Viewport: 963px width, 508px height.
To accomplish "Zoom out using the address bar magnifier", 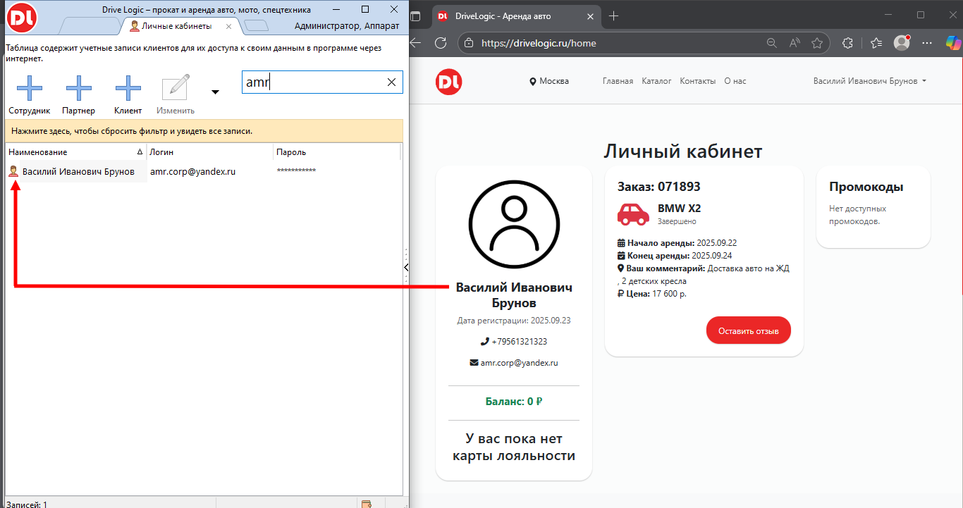I will pyautogui.click(x=772, y=43).
